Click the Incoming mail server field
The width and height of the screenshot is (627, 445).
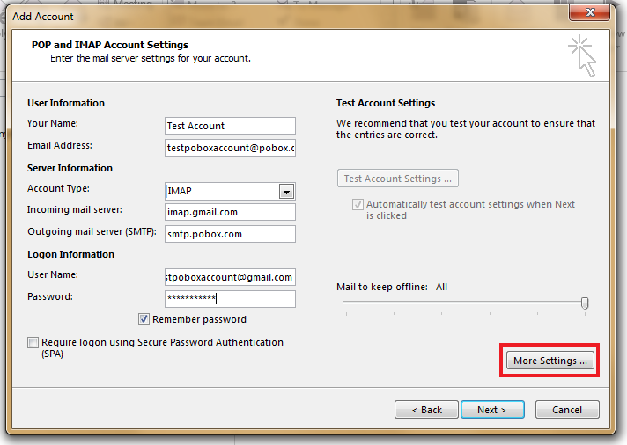(x=230, y=212)
